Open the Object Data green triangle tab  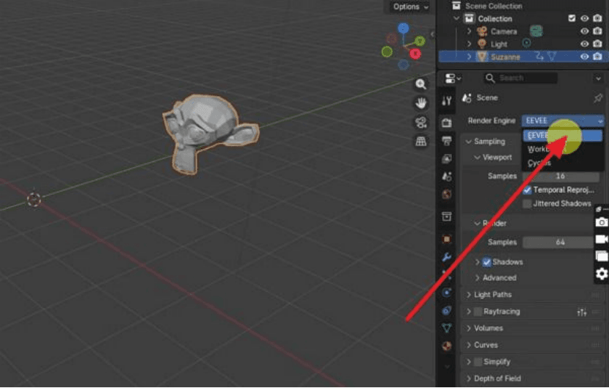447,328
